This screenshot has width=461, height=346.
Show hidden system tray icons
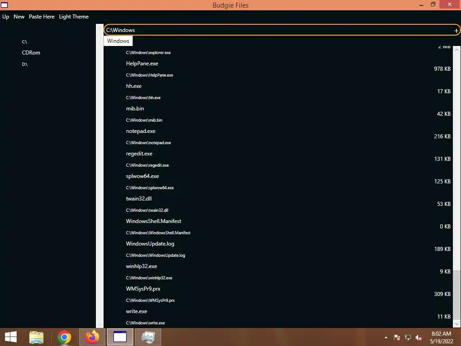point(386,337)
